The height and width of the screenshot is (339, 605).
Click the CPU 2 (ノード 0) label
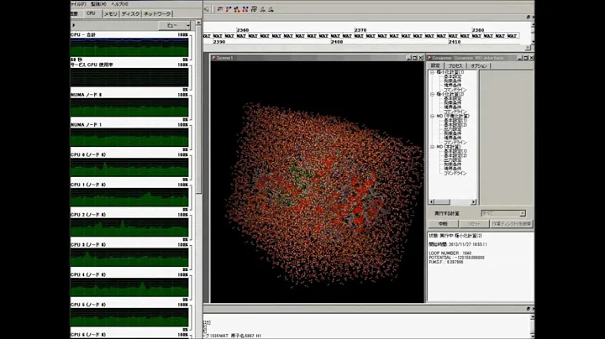click(x=88, y=215)
